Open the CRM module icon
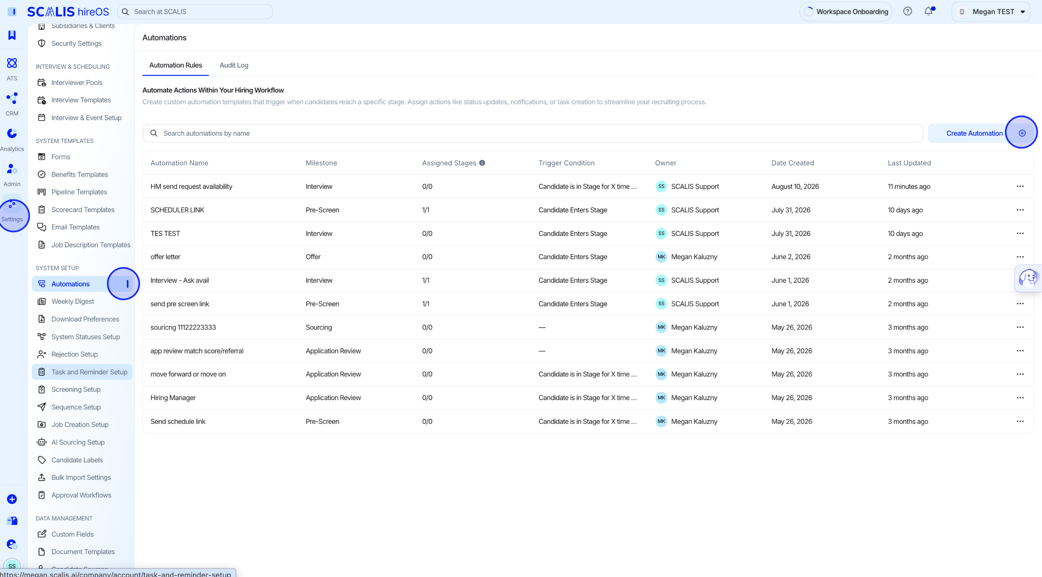The height and width of the screenshot is (577, 1042). [12, 98]
